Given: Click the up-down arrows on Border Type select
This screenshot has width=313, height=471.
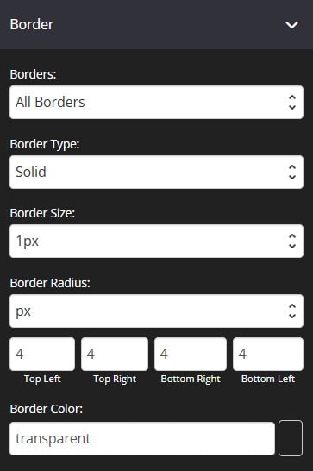Looking at the screenshot, I should tap(292, 172).
